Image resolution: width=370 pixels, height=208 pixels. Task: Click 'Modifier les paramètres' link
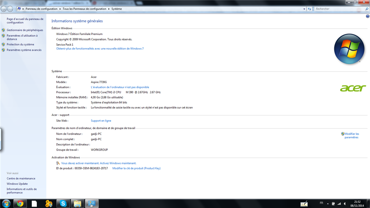[x=352, y=136]
